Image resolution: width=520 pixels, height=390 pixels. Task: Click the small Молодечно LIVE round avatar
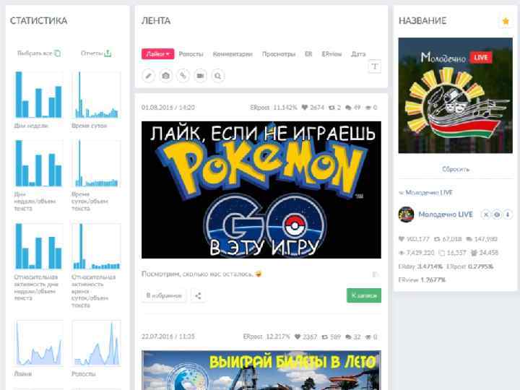point(406,214)
